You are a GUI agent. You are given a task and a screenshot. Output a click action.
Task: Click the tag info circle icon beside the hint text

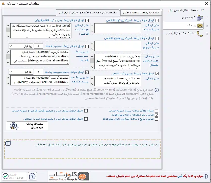point(157,90)
